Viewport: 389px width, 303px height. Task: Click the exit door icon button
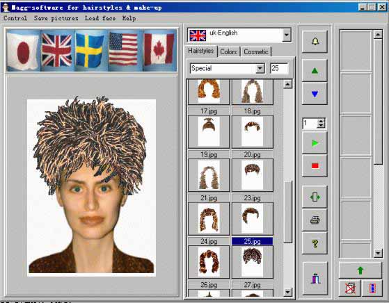(315, 278)
